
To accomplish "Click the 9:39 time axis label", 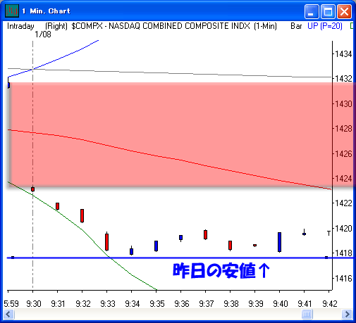I will pos(256,304).
